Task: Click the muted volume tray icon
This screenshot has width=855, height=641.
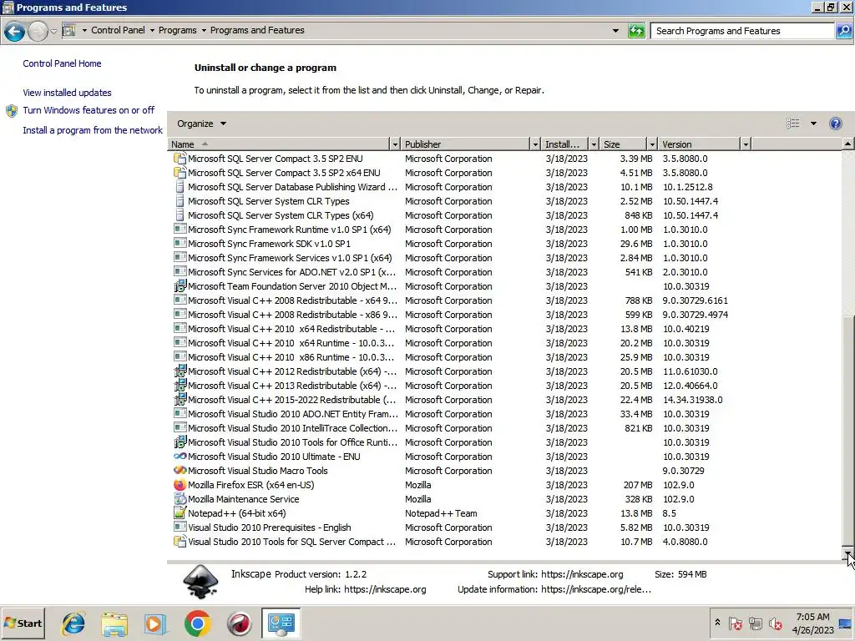Action: (775, 623)
